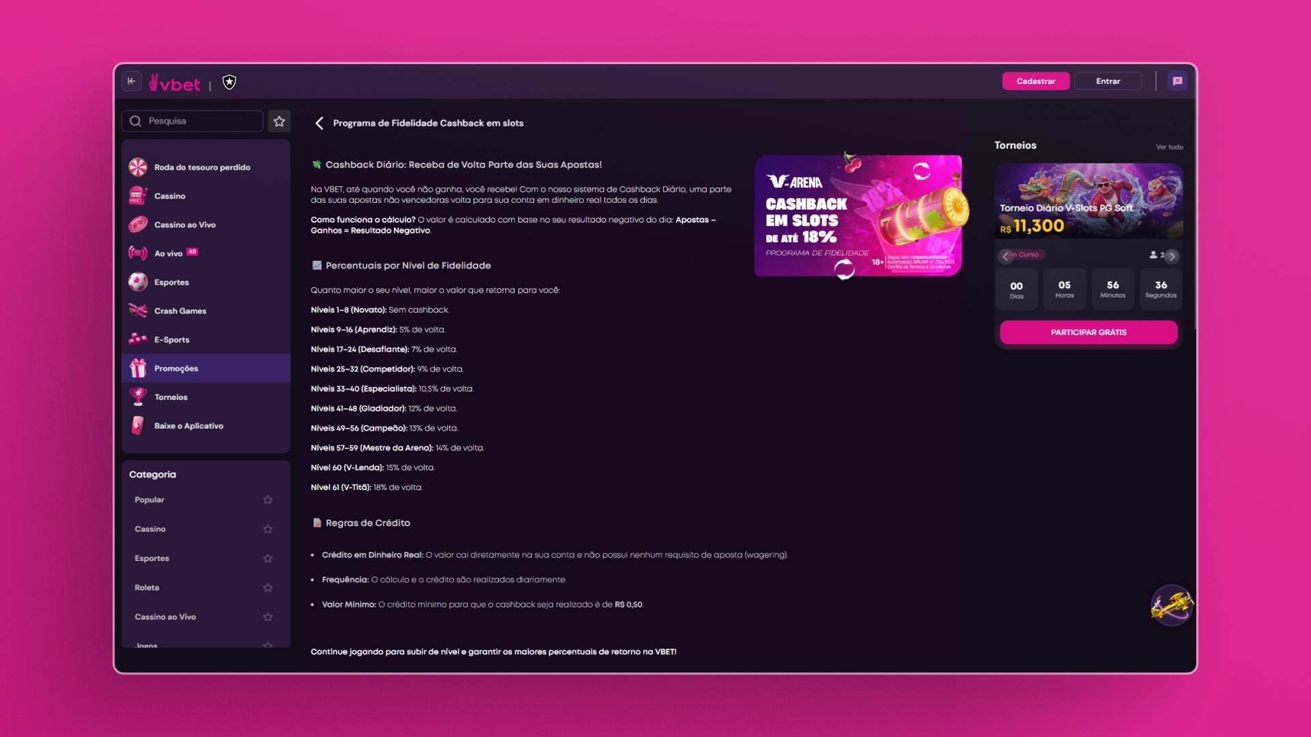Open the vbet logo home link
This screenshot has height=737, width=1311.
pyautogui.click(x=175, y=83)
